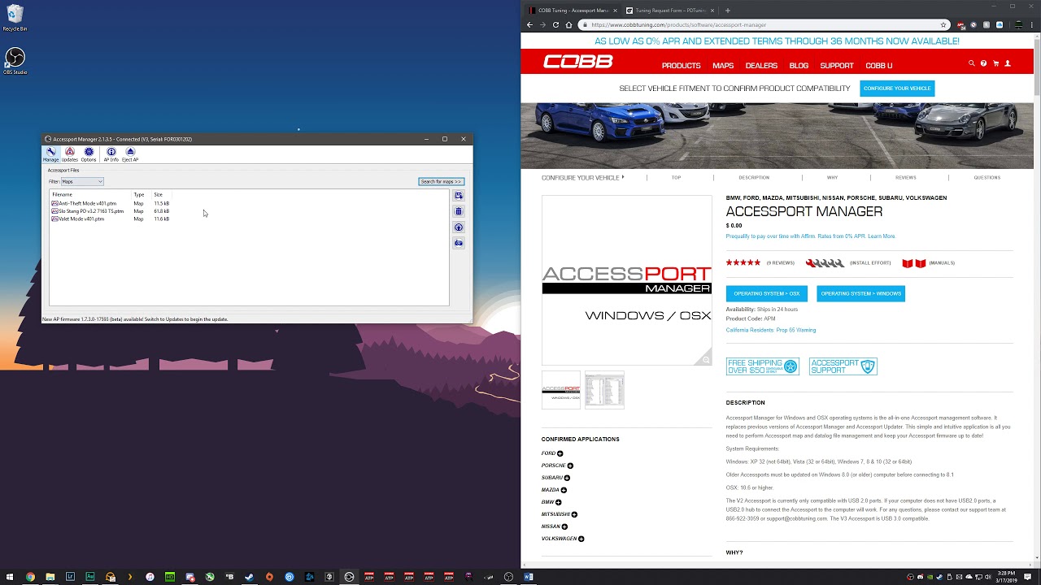Screen dimensions: 1041x585
Task: Open the Options gear in Accessport Manager
Action: [89, 154]
